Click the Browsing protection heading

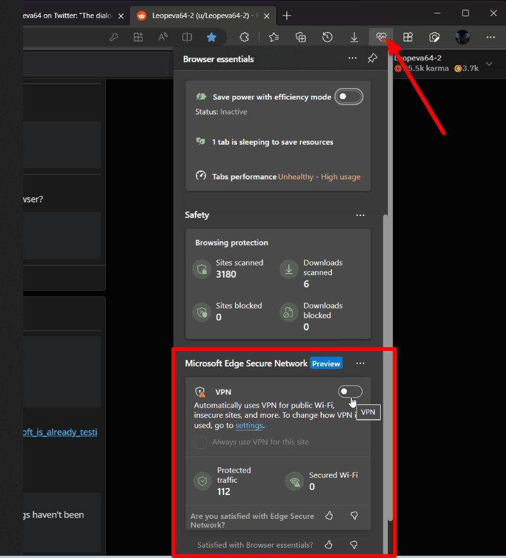point(231,243)
